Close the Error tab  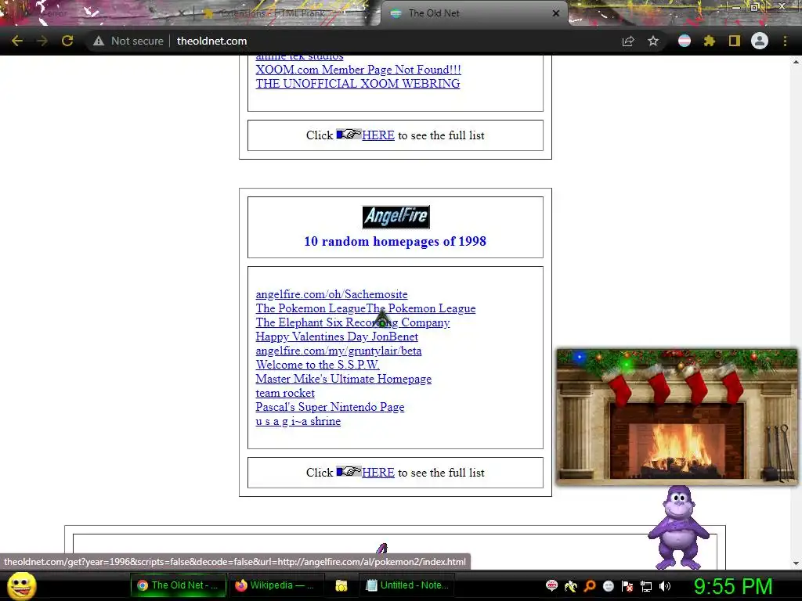181,13
